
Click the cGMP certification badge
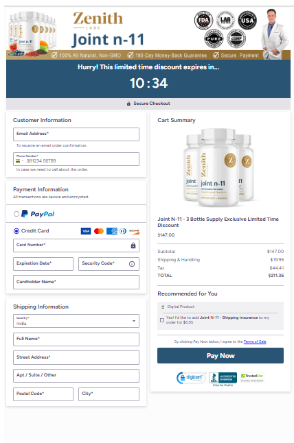(236, 38)
